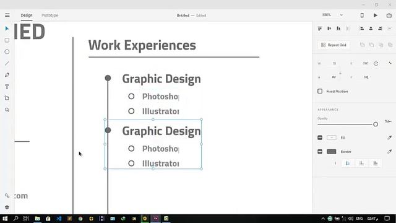Click the flip icon beside rotation
The width and height of the screenshot is (396, 223).
pyautogui.click(x=390, y=63)
